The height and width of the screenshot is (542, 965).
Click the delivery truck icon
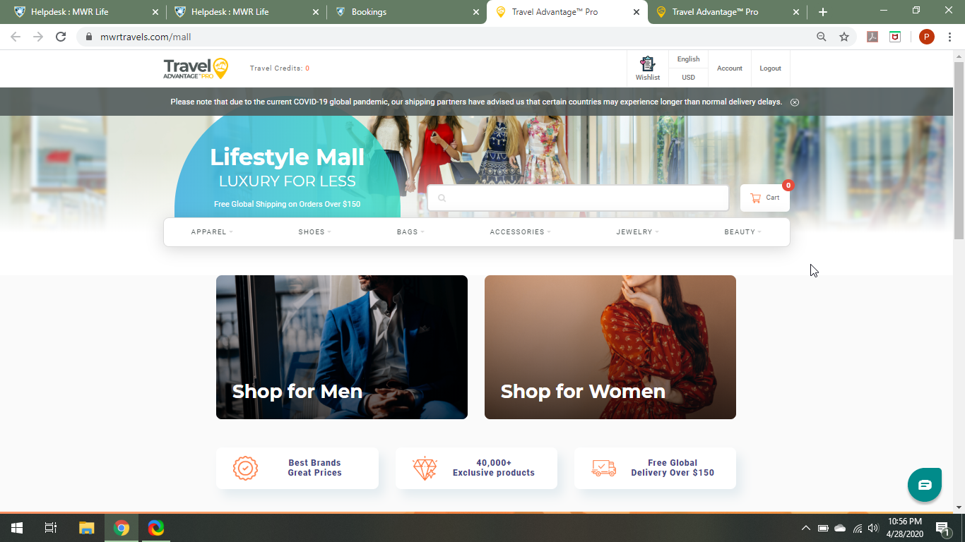pos(603,468)
